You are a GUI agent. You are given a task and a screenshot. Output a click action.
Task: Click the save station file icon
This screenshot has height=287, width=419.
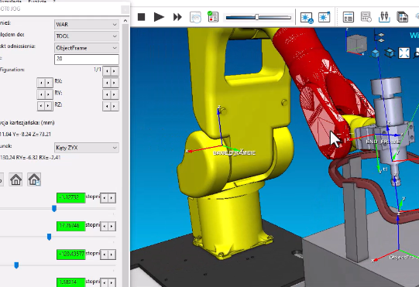402,17
